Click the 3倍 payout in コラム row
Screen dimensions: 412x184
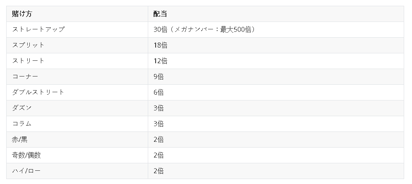(x=159, y=124)
